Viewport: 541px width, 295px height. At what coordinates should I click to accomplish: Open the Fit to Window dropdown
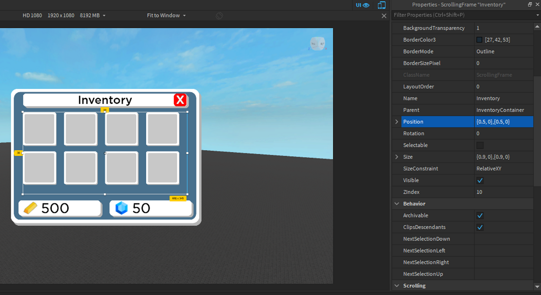[183, 15]
